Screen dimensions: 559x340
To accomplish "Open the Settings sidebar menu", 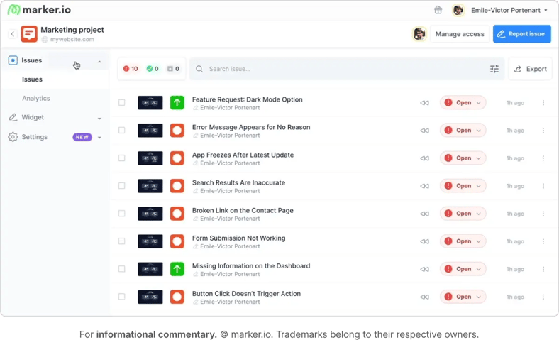I will [34, 137].
